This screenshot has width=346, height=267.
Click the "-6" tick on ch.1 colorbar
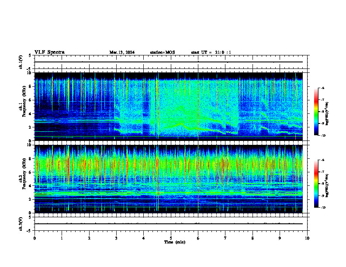(x=322, y=88)
